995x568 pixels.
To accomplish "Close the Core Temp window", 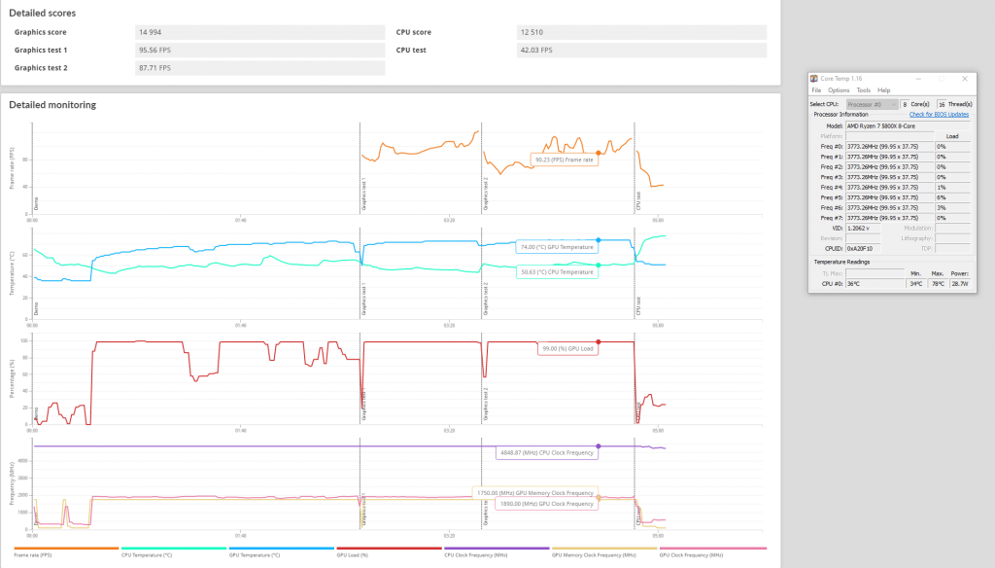I will 965,79.
